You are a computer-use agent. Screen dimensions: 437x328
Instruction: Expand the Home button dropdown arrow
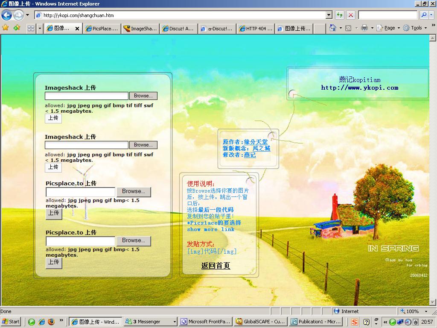coord(341,28)
